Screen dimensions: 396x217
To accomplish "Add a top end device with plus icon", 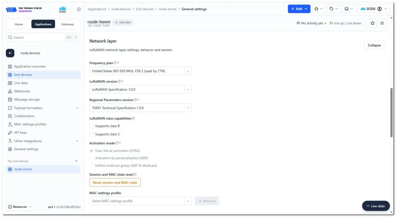I will tap(76, 161).
